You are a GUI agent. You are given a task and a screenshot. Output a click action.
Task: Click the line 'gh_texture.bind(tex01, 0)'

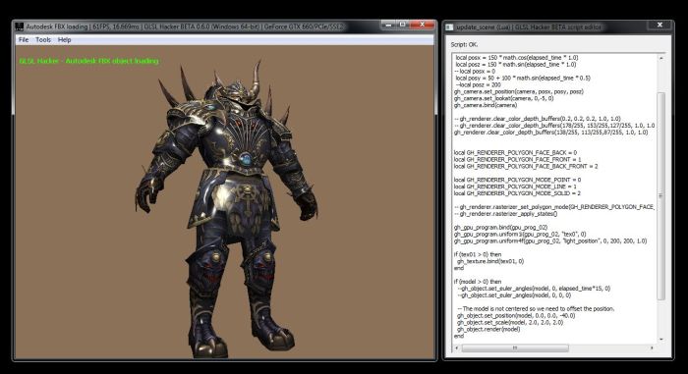[490, 261]
